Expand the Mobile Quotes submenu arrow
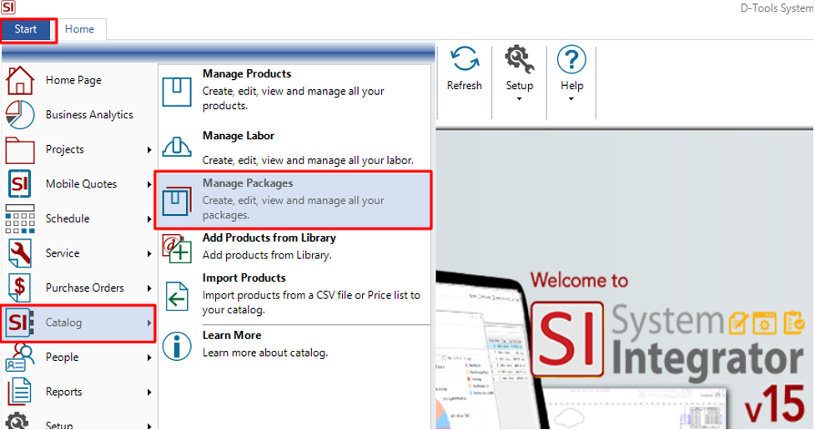The image size is (815, 430). 149,184
